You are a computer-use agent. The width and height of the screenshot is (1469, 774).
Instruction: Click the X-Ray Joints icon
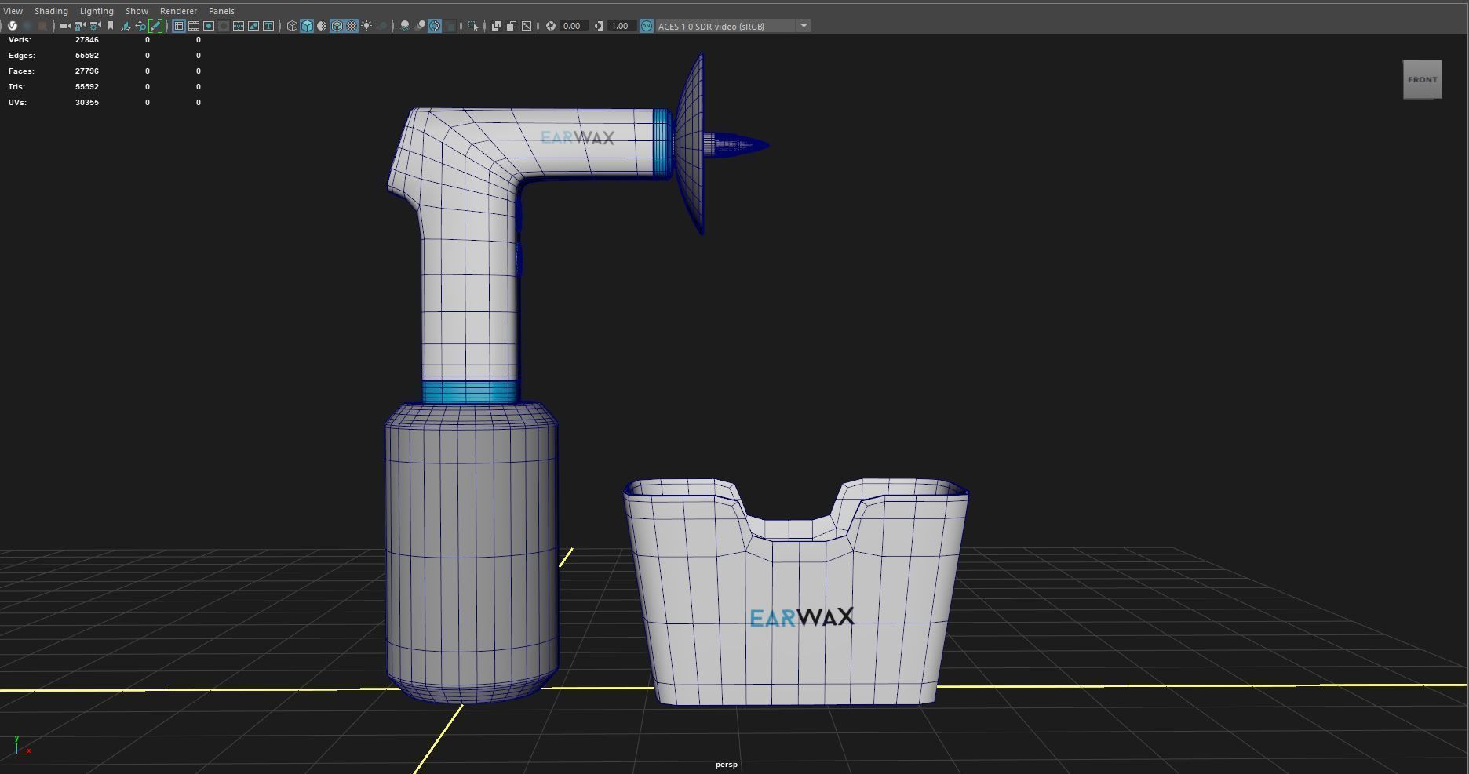pos(527,26)
